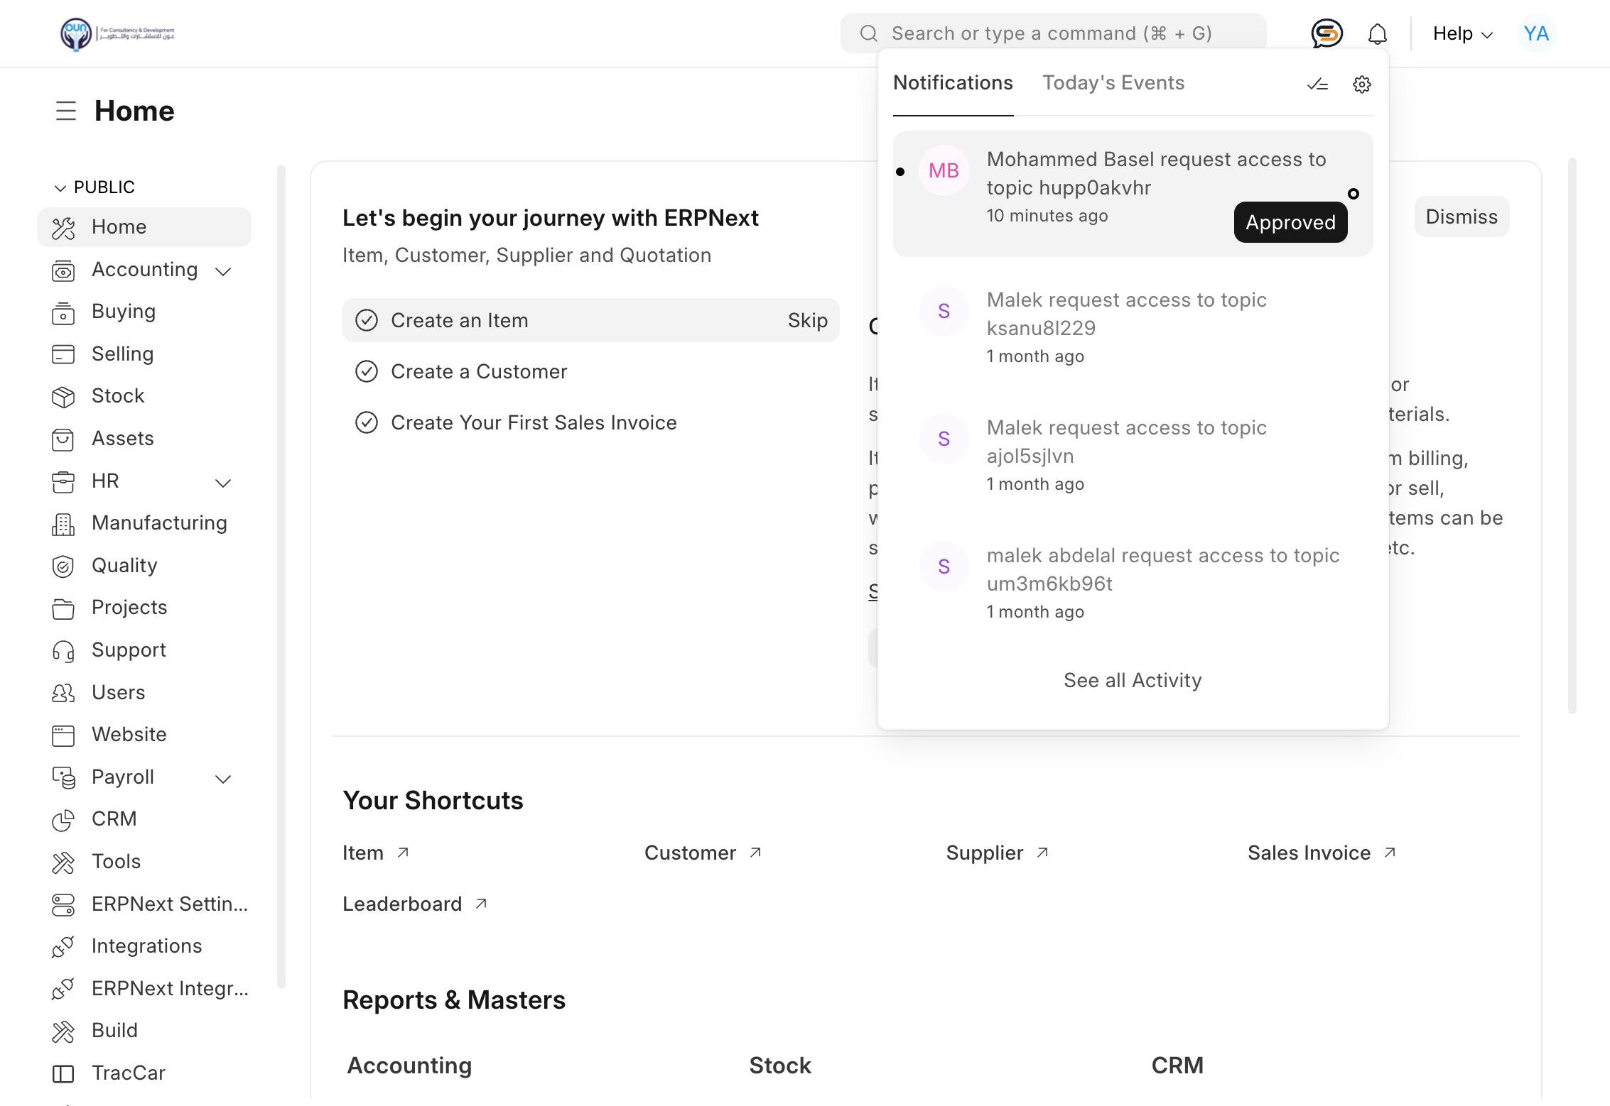
Task: Click See all Activity link
Action: coord(1132,680)
